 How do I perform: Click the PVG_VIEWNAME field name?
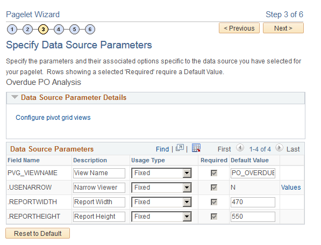pyautogui.click(x=32, y=173)
